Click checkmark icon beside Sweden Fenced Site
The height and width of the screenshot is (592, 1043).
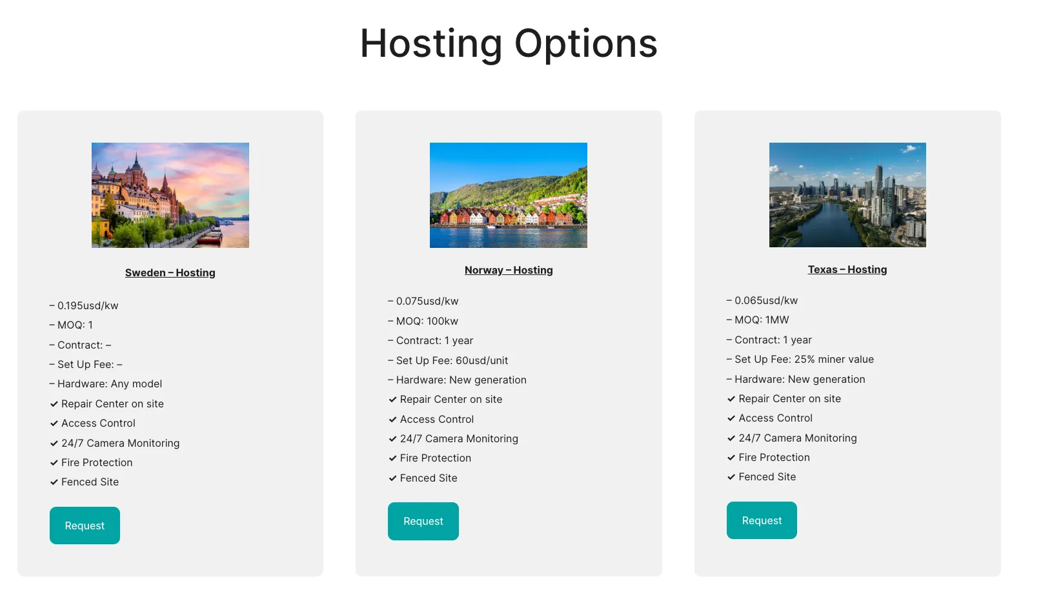tap(54, 482)
